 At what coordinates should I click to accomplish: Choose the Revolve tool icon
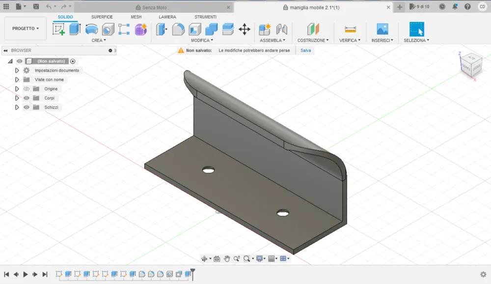click(91, 29)
